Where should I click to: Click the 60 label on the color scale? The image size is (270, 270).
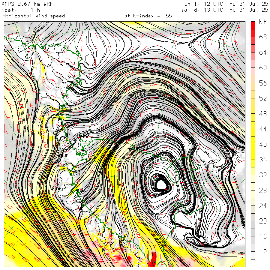coord(263,68)
